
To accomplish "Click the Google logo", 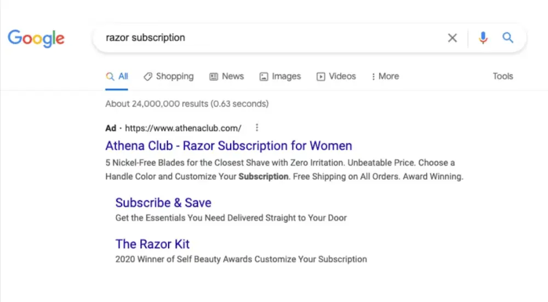I will point(36,38).
